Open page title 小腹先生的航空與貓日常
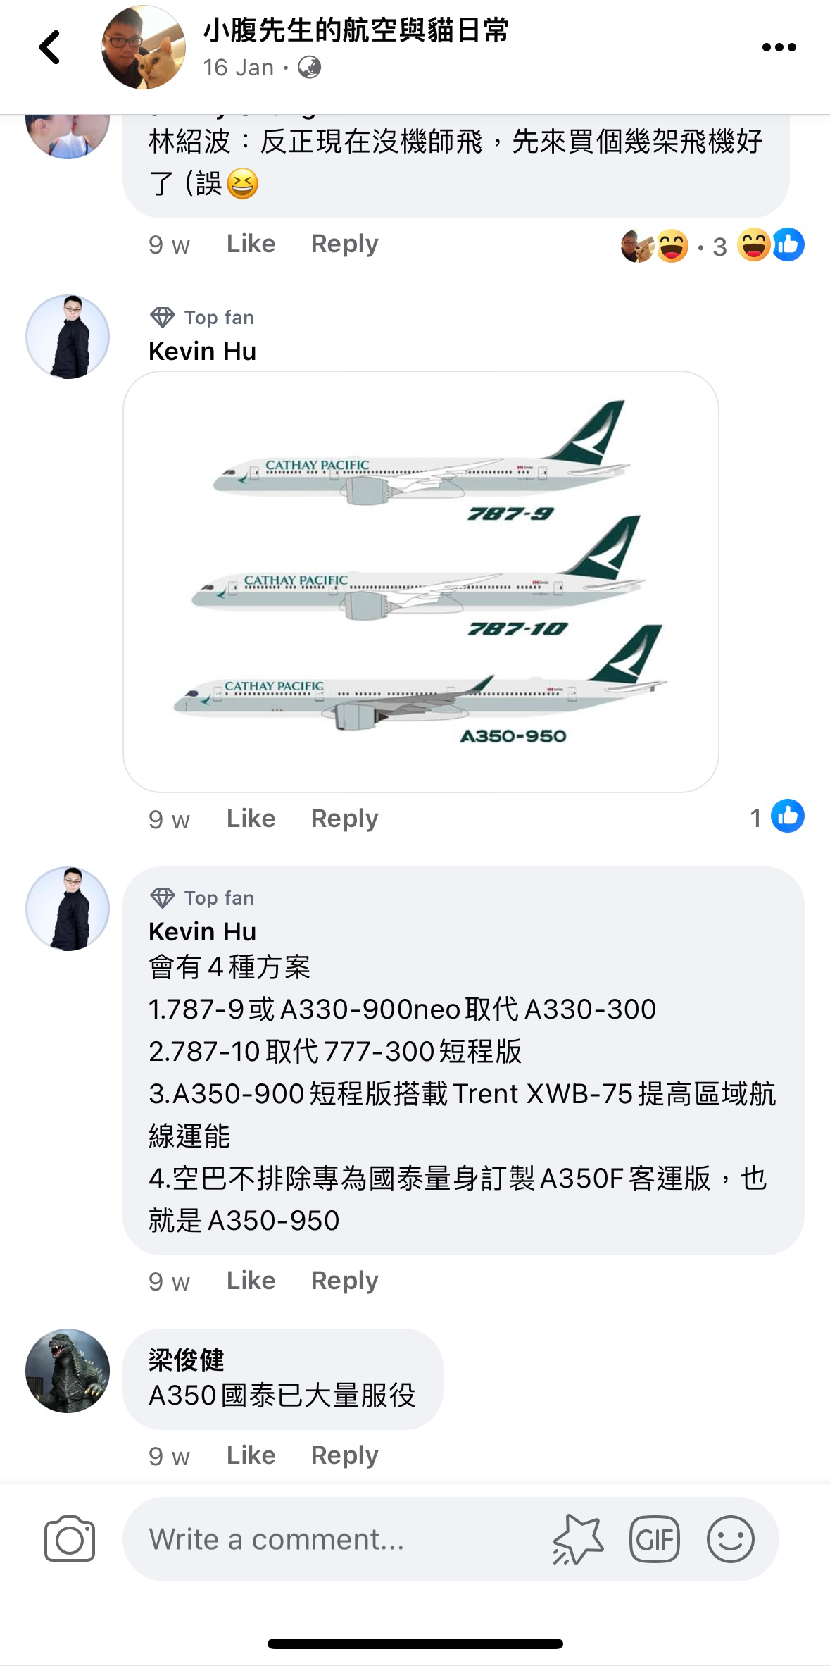 coord(356,30)
